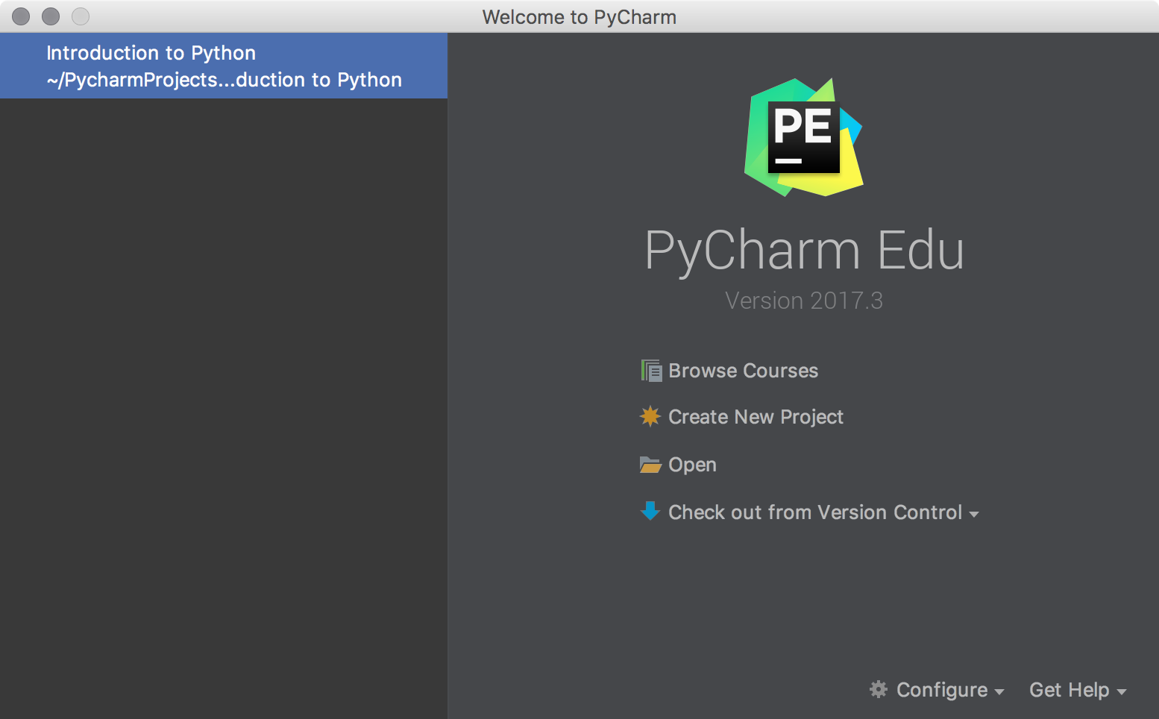Click the Welcome to PyCharm title bar

click(579, 16)
